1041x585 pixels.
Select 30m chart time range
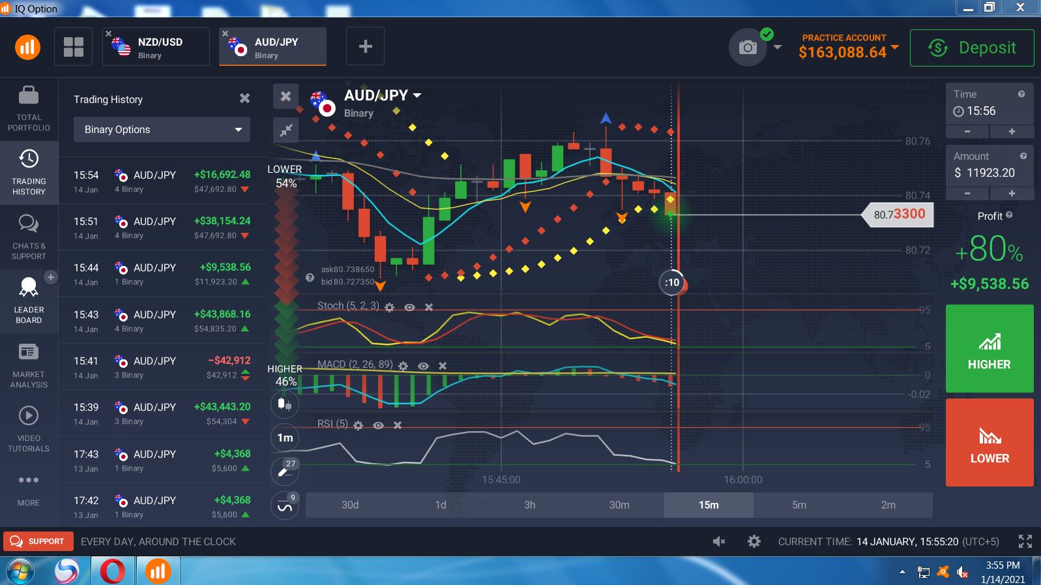tap(619, 505)
